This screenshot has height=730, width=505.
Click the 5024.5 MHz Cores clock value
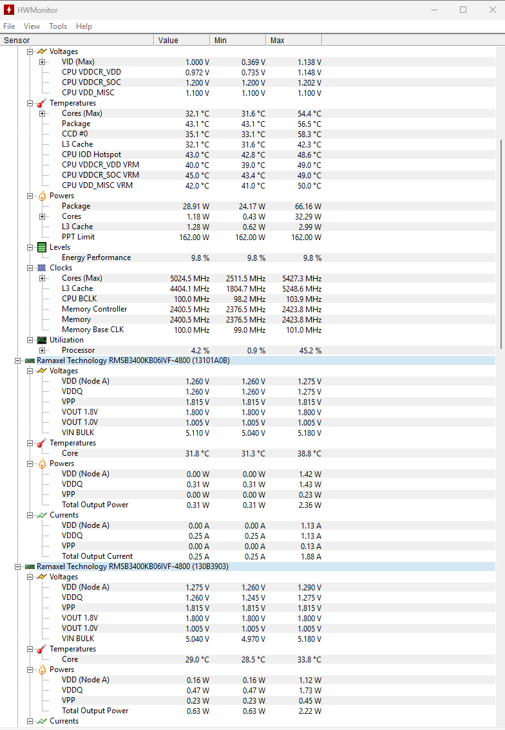pos(189,278)
